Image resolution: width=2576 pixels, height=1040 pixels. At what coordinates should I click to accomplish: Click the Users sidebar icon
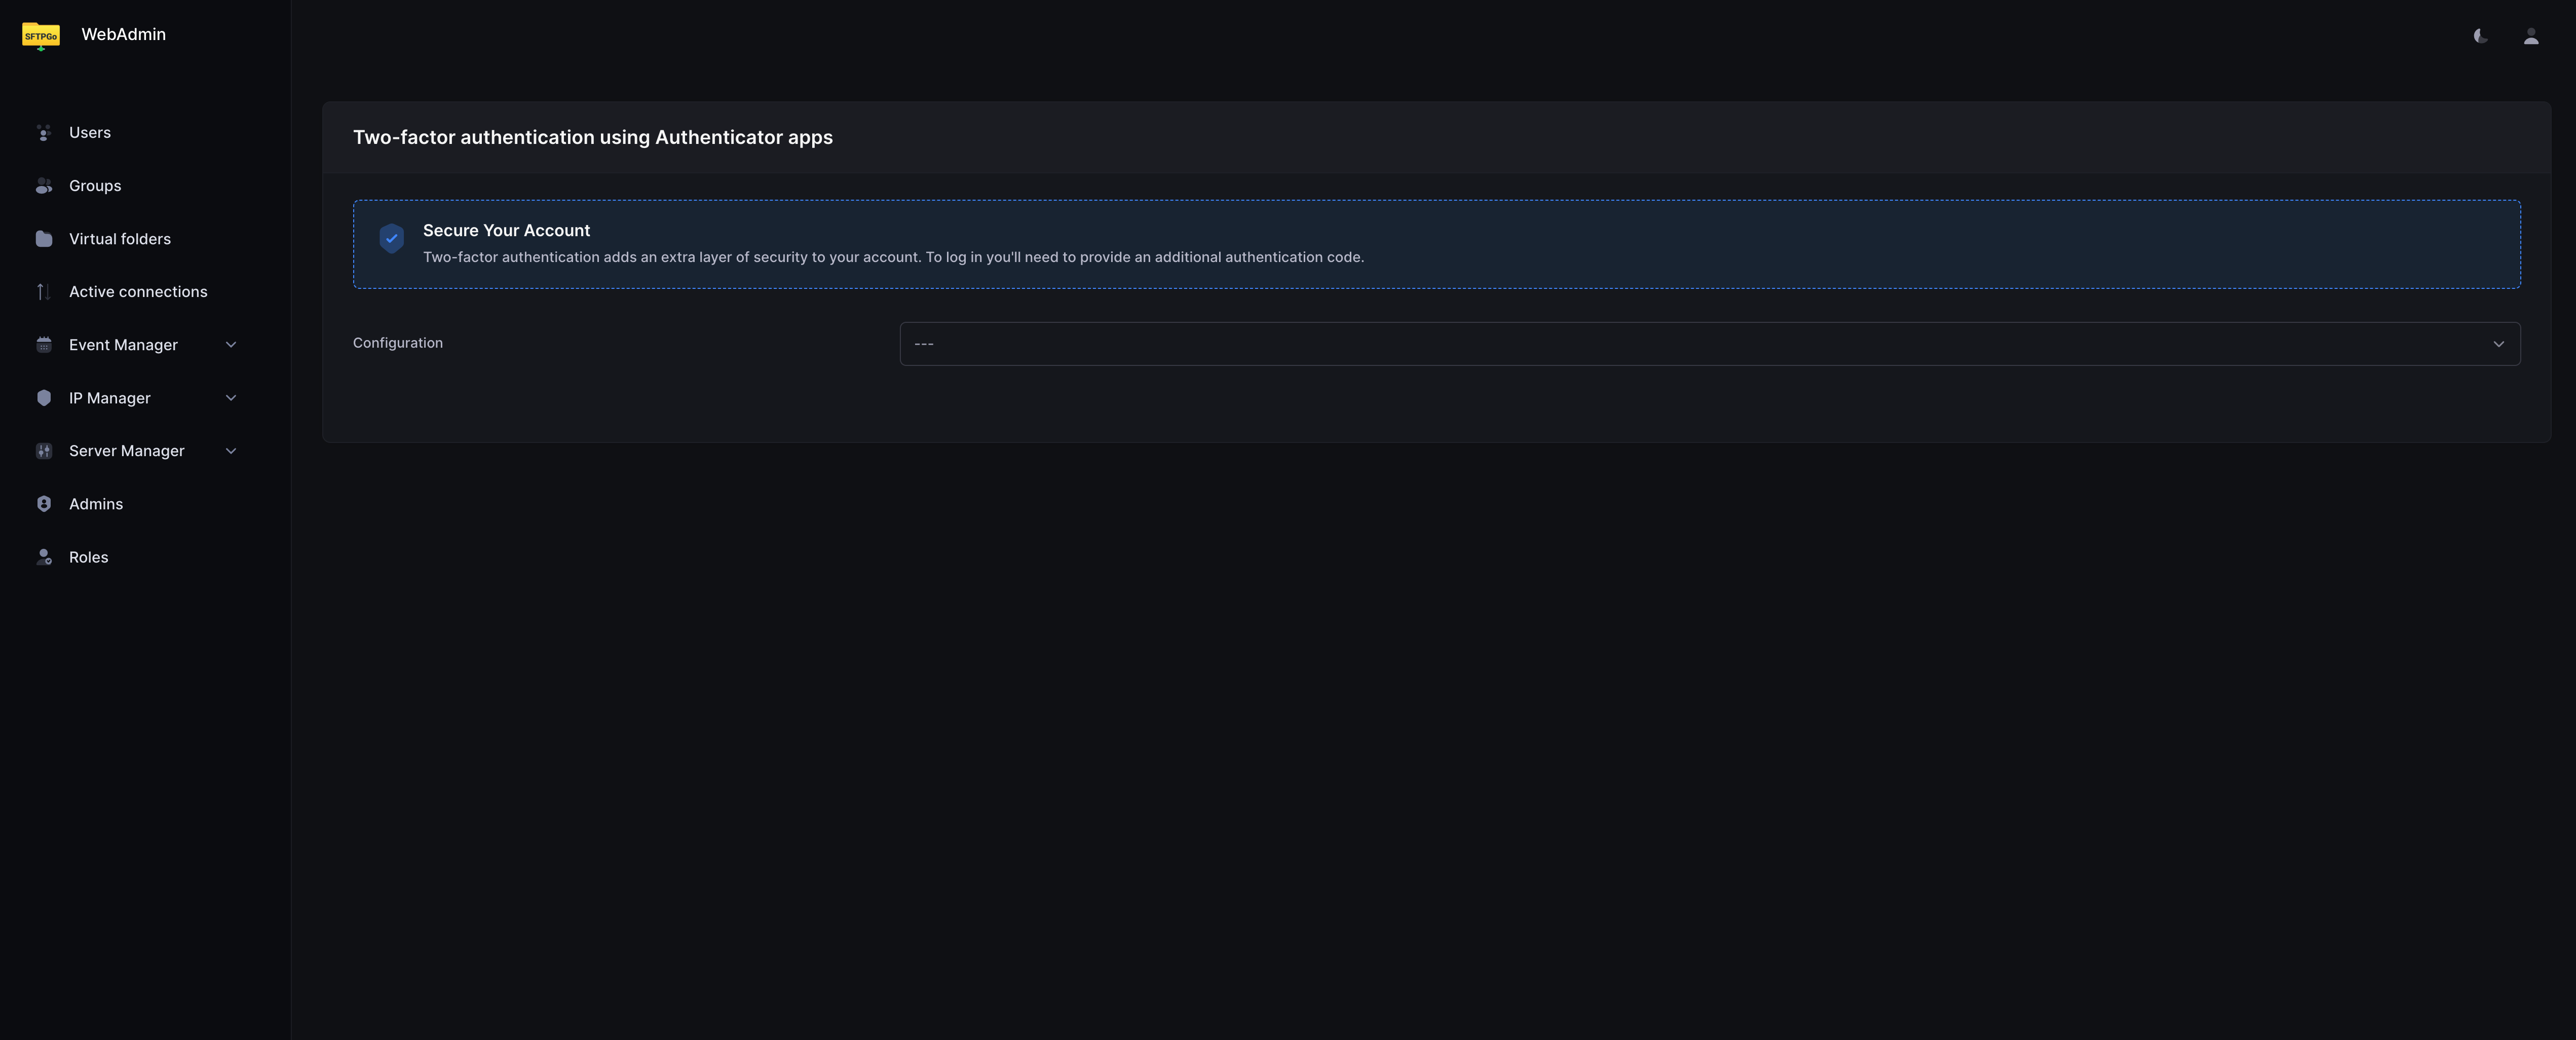coord(44,133)
